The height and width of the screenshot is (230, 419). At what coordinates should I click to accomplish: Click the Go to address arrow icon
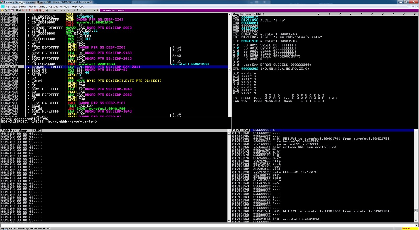(47, 10)
